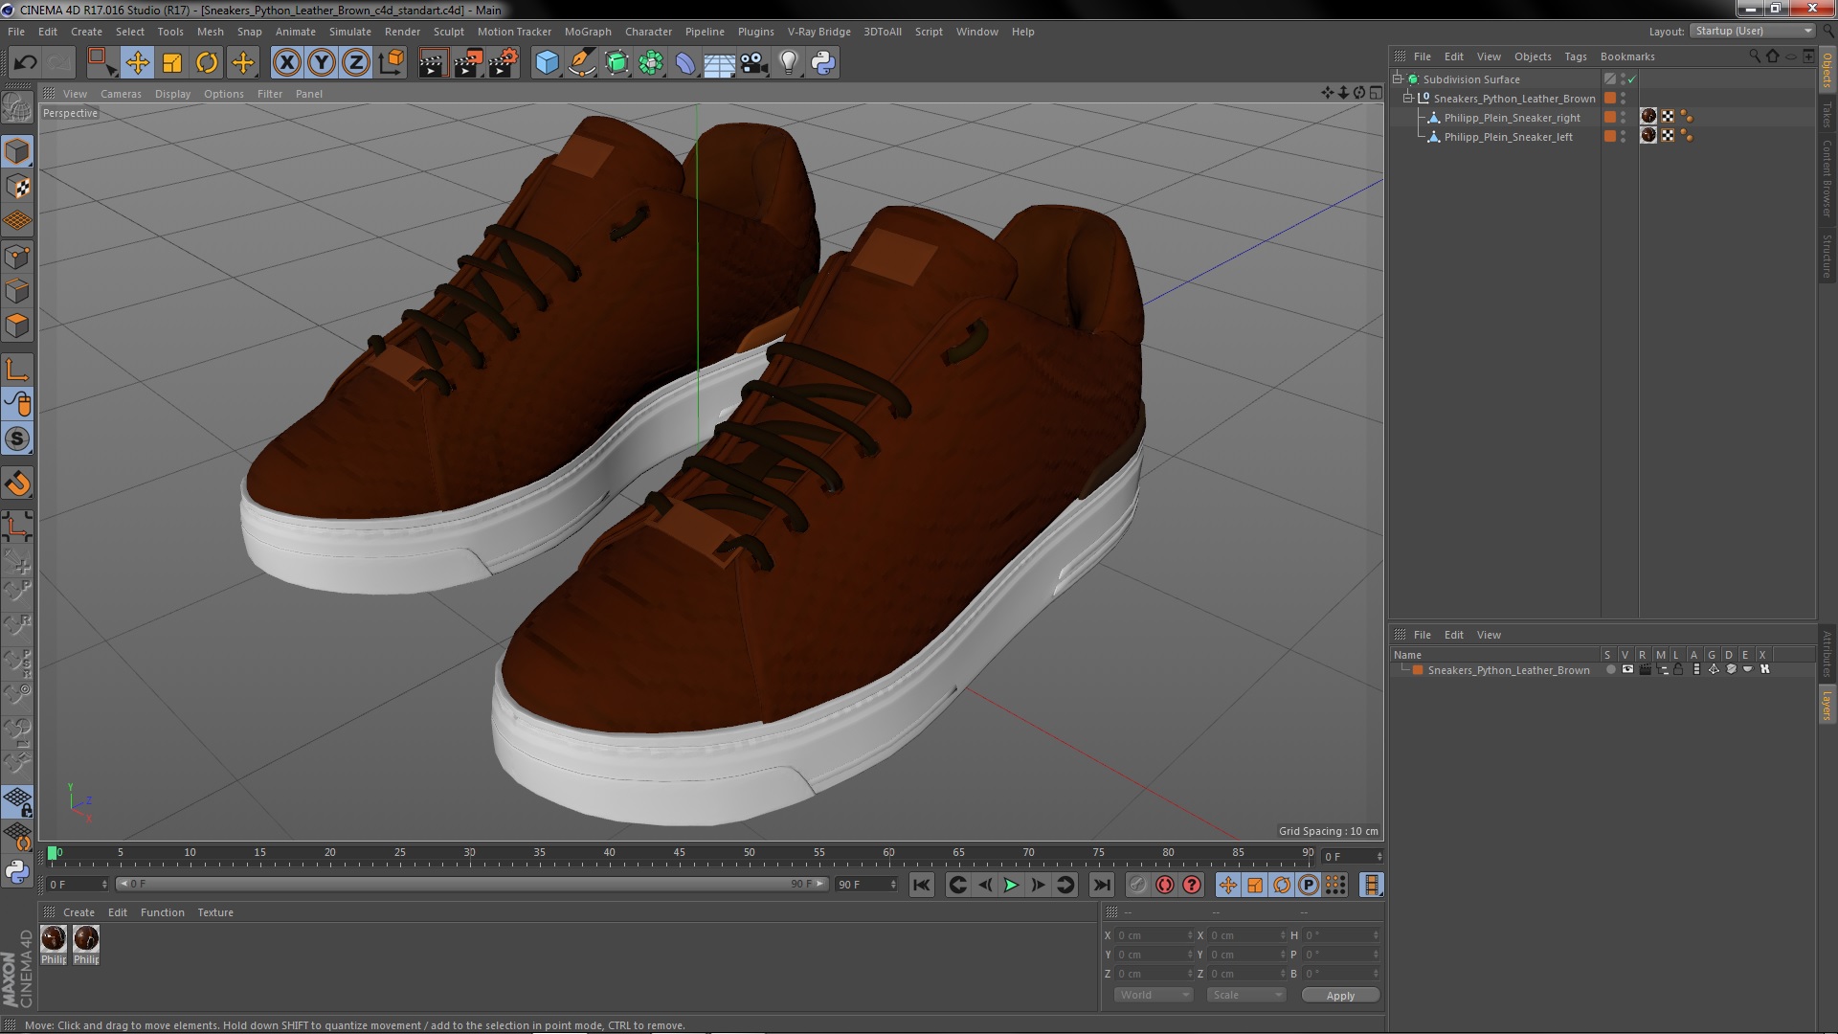Switch to Polygons mode
The width and height of the screenshot is (1838, 1034).
(17, 326)
